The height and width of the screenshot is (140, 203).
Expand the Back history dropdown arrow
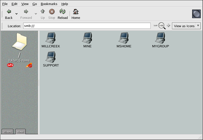tap(17, 14)
